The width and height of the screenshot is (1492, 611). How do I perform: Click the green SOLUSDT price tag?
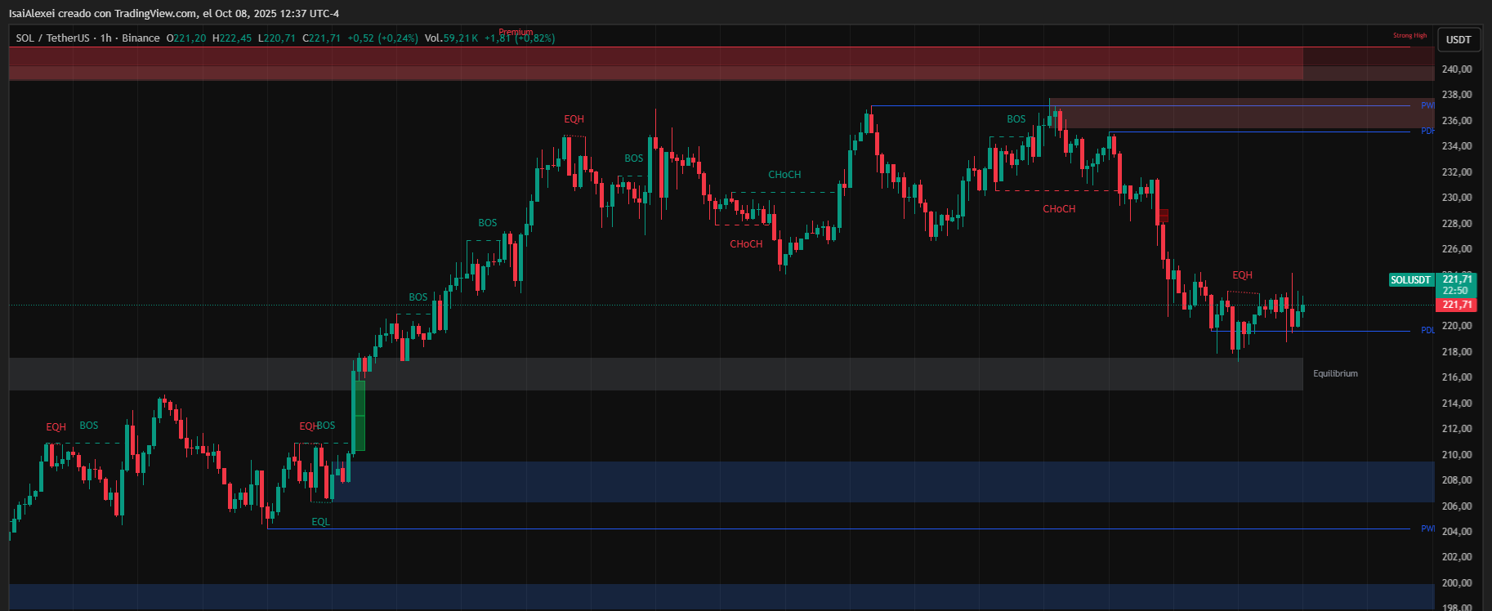pyautogui.click(x=1411, y=280)
